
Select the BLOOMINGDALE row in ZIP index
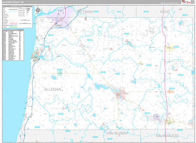12,34
